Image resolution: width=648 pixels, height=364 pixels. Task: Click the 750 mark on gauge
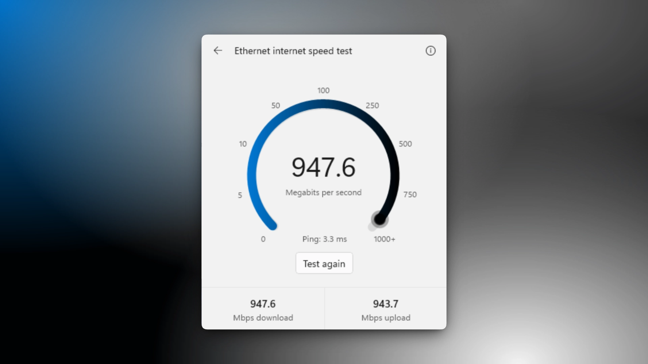(x=410, y=194)
